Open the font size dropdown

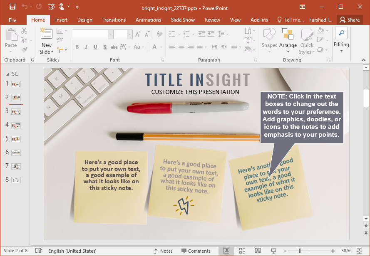(130, 34)
